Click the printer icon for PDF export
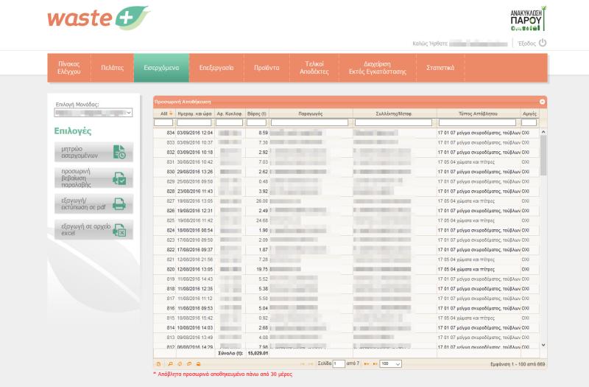The height and width of the screenshot is (387, 589). (119, 203)
